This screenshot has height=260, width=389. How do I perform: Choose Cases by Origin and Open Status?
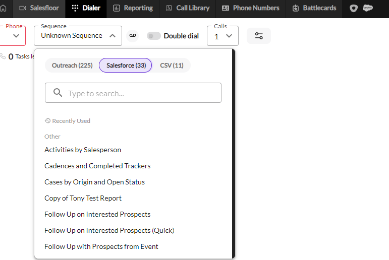click(x=94, y=182)
